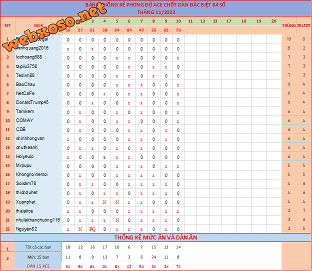Click the nickname lochoang688
312x271 pixels.
(29, 57)
